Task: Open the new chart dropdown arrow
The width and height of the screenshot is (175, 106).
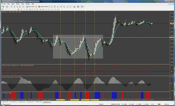Action: pos(4,7)
